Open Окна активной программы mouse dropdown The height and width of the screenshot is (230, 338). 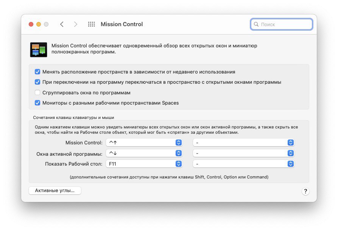coord(244,153)
